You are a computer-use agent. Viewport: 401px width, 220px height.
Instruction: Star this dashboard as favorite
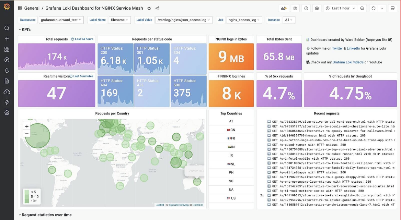point(149,8)
